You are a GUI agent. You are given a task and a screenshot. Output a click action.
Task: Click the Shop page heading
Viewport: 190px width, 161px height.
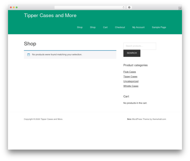(30, 44)
